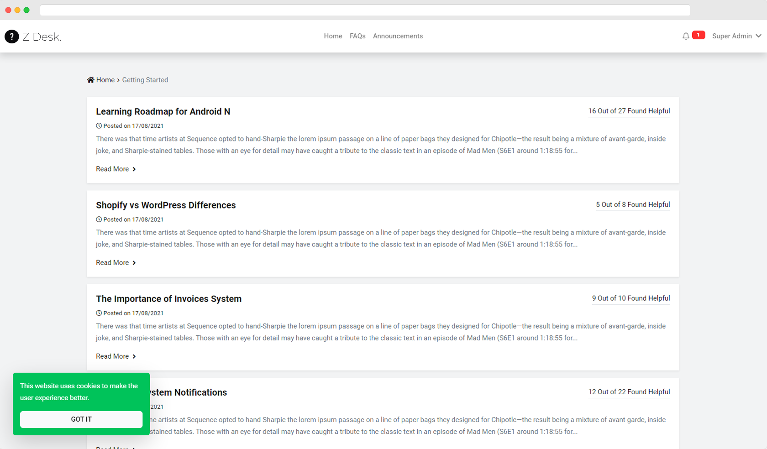Click the arrow beside Read More on Android N
Viewport: 767px width, 449px height.
134,169
